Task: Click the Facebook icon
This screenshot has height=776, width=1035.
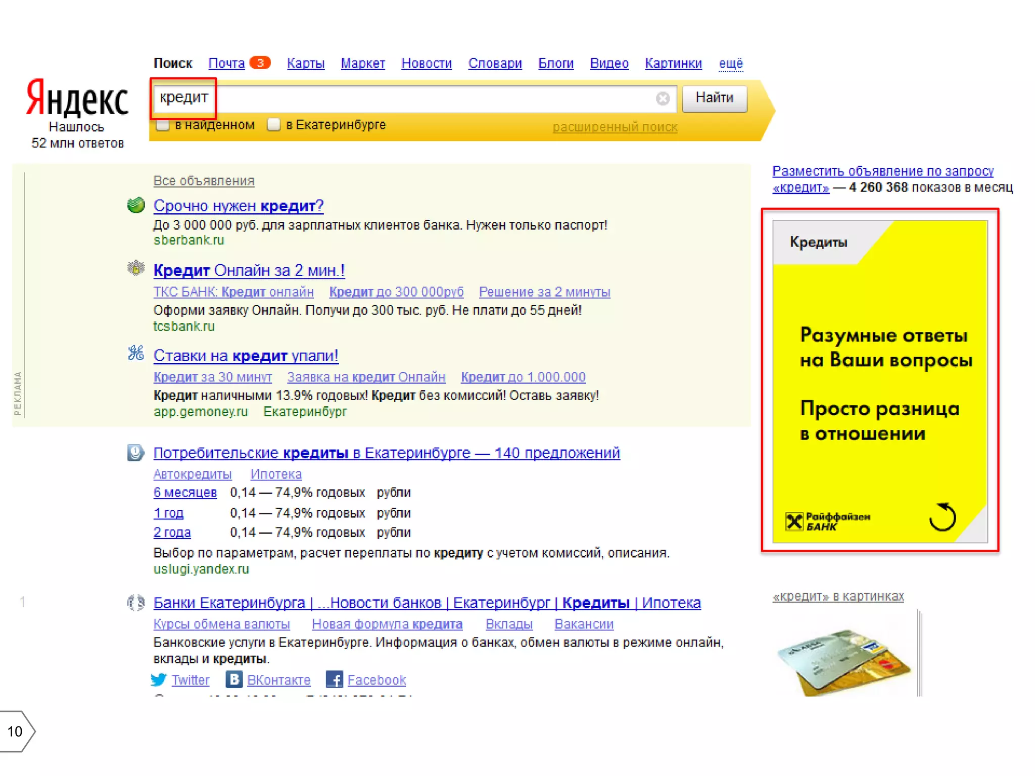Action: (x=334, y=680)
